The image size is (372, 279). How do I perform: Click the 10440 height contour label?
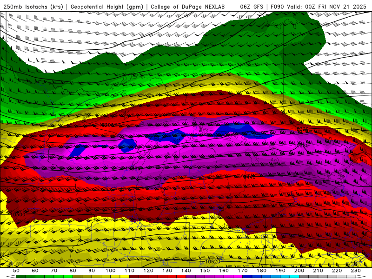pos(248,177)
